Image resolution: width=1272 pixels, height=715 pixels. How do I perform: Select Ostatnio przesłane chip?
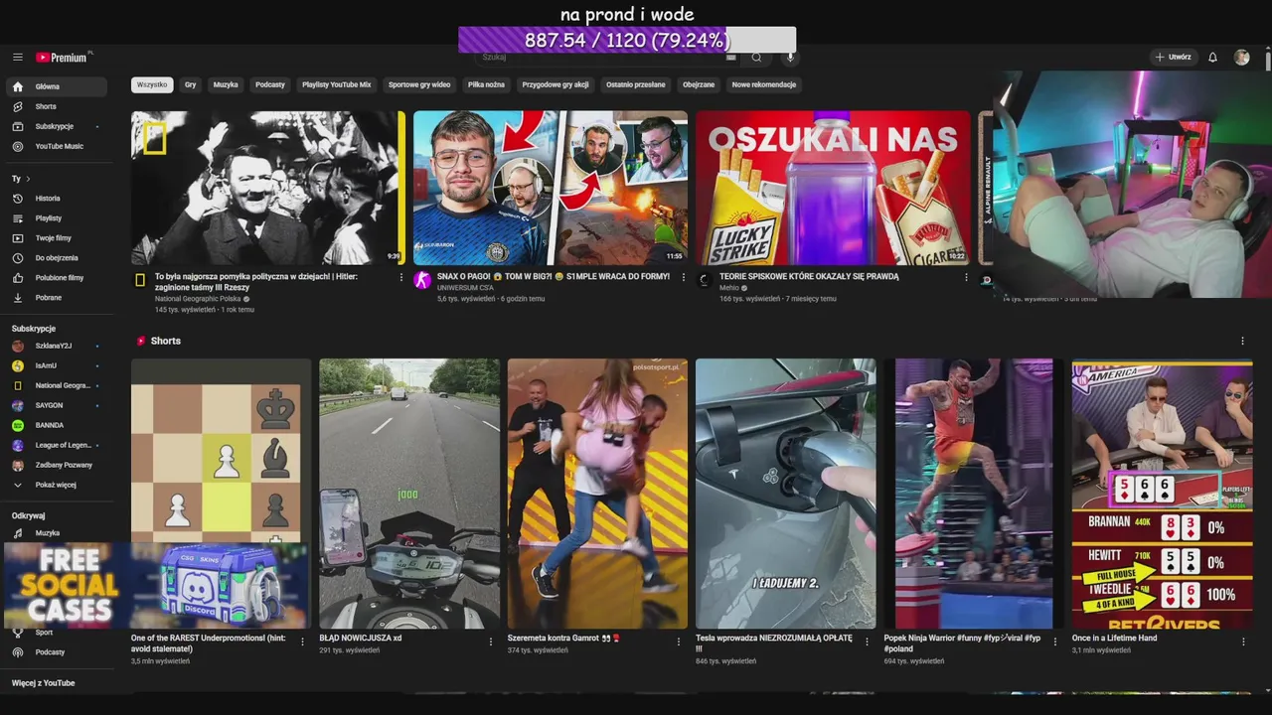click(x=636, y=84)
